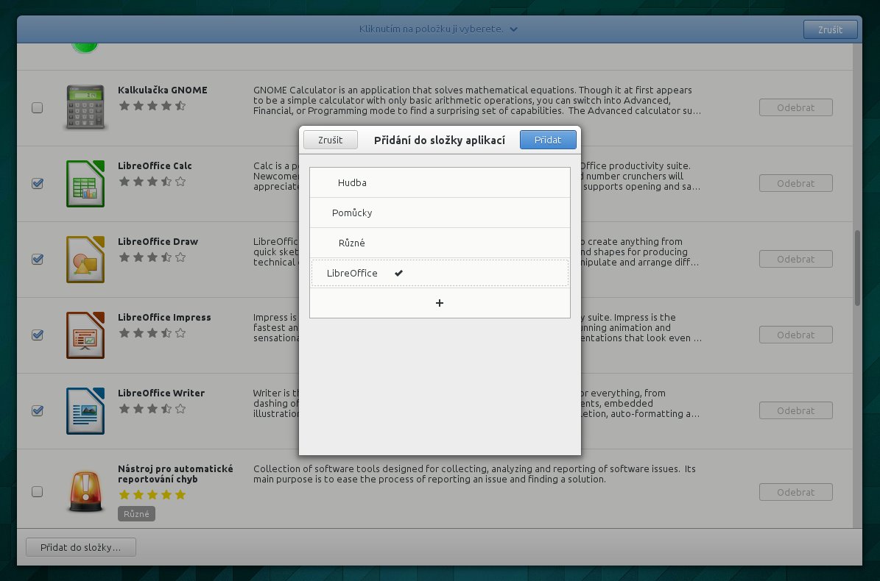Click the bug reporting tool siren icon
Screen dimensions: 880x581
[85, 491]
